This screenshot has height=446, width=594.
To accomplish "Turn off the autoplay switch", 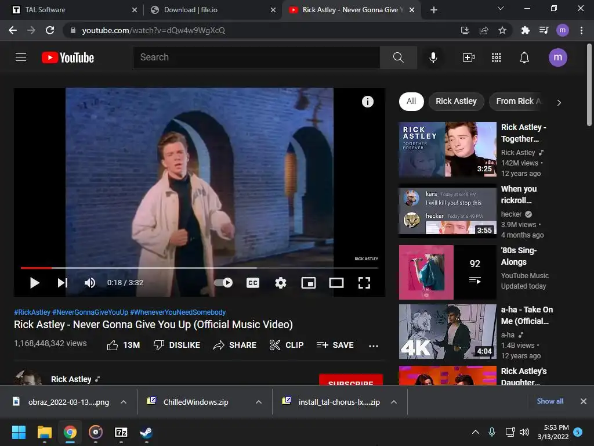I will 223,283.
